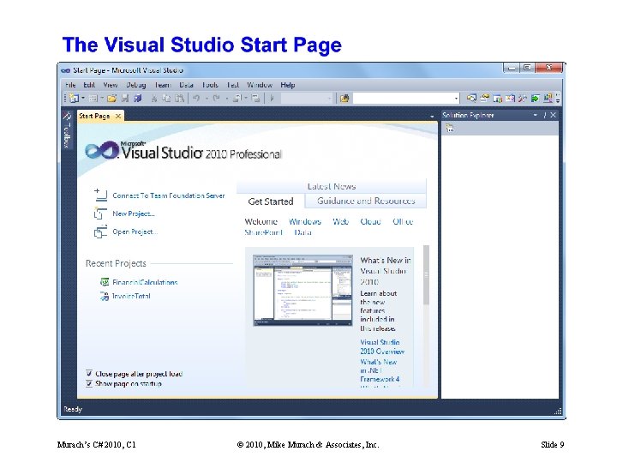Click the Open File folder icon in toolbar
Screen dimensions: 617x463
click(x=111, y=98)
